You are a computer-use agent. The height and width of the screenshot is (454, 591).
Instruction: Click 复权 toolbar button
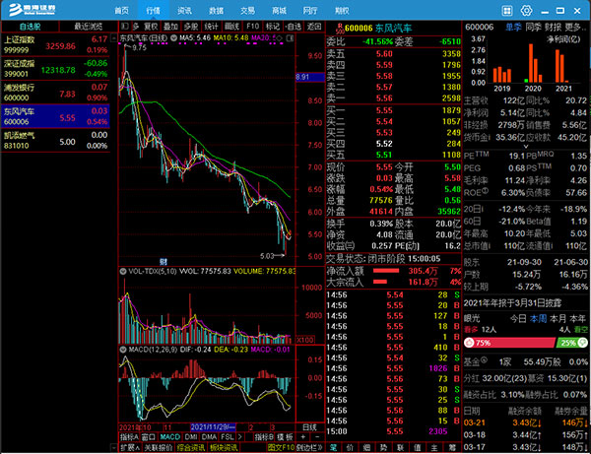[151, 26]
